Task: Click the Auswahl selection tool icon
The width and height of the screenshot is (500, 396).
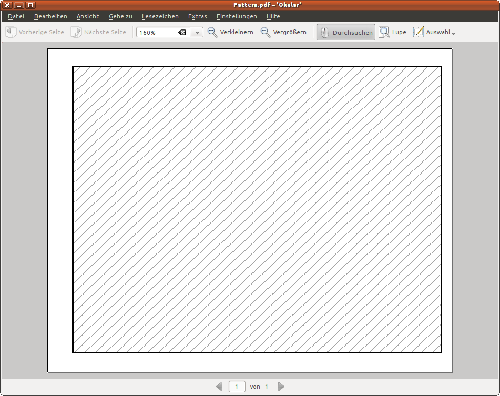Action: (419, 32)
